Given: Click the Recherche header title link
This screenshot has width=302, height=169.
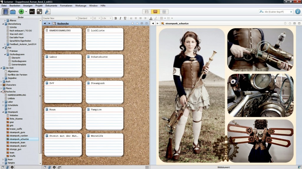Looking at the screenshot, I should click(x=63, y=23).
